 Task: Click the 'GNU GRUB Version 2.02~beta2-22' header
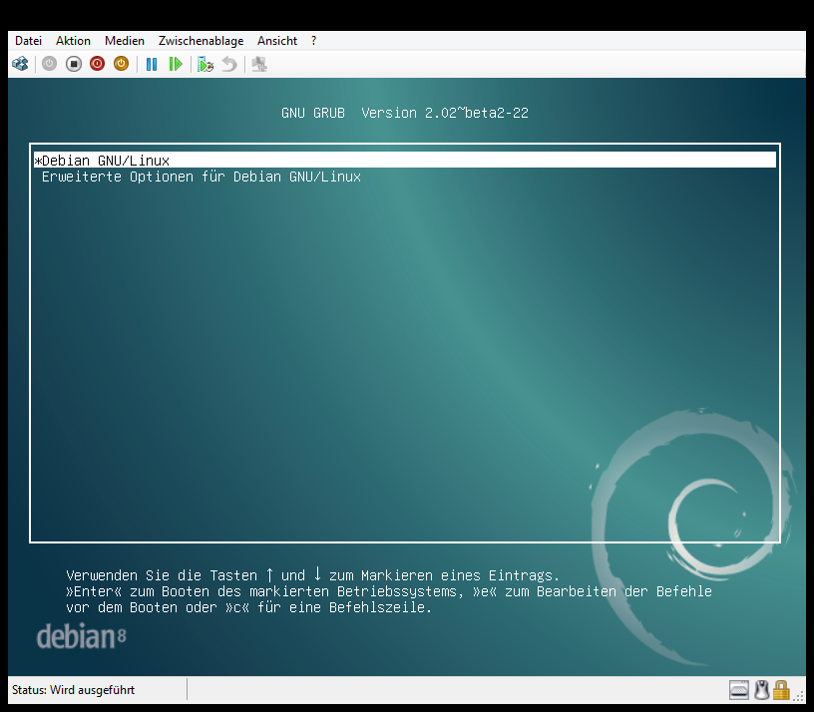tap(405, 113)
